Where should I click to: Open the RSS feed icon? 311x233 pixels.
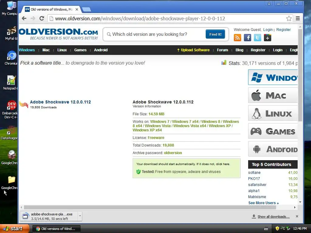[238, 38]
